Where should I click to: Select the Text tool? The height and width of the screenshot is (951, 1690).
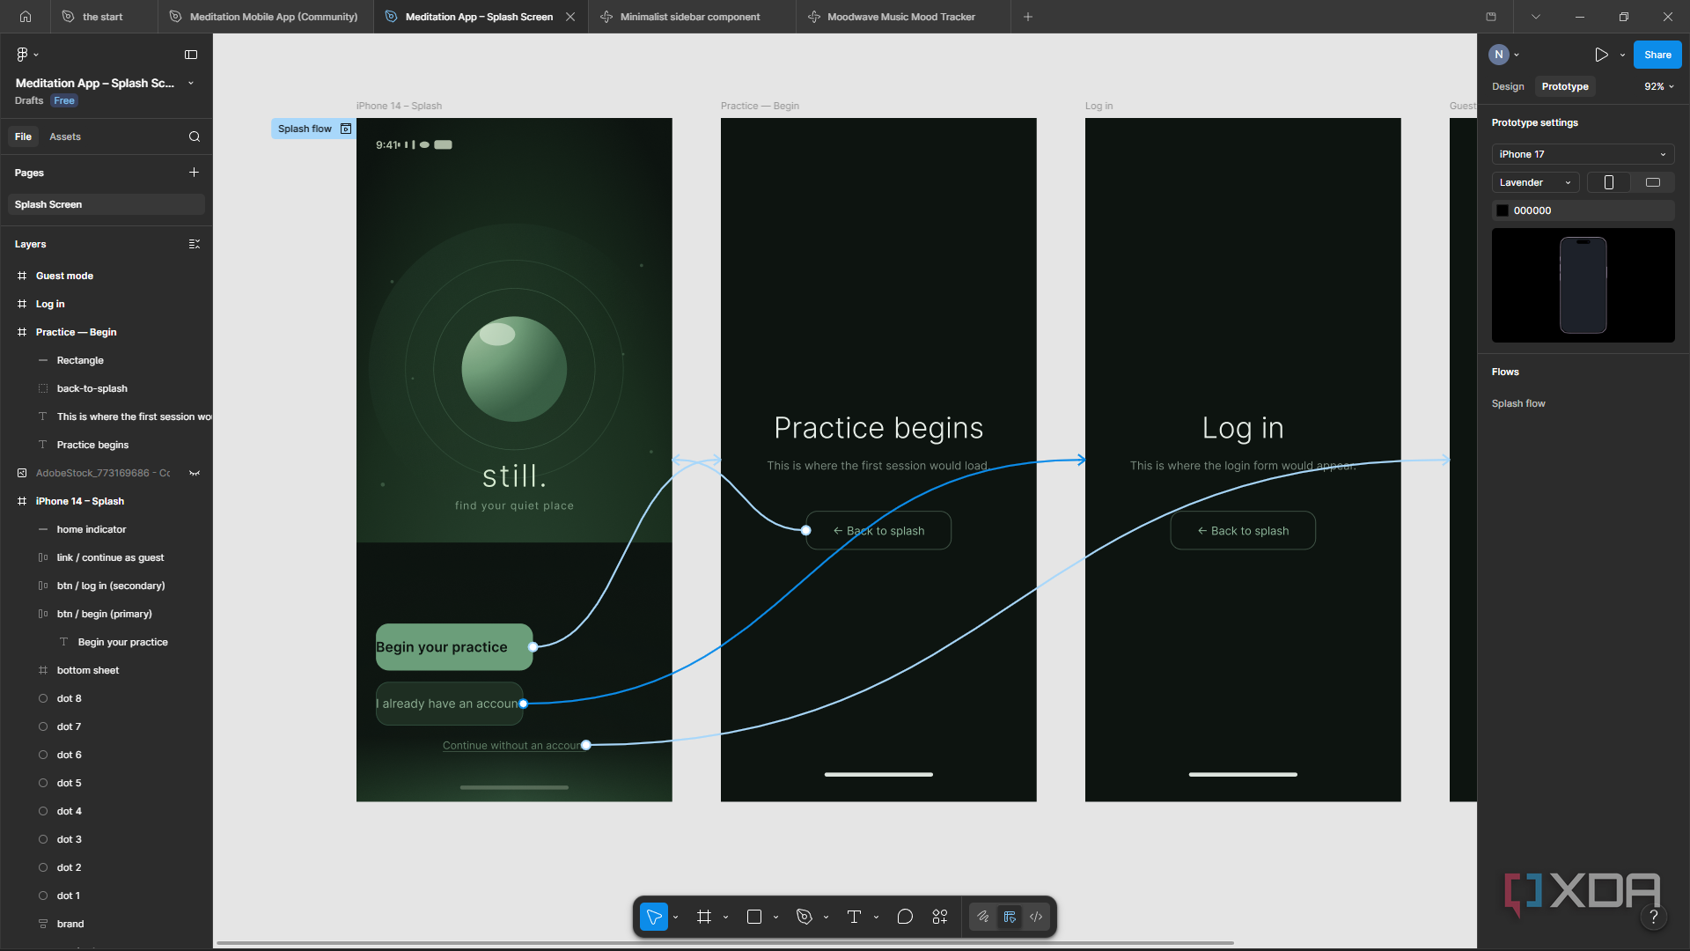click(x=854, y=917)
